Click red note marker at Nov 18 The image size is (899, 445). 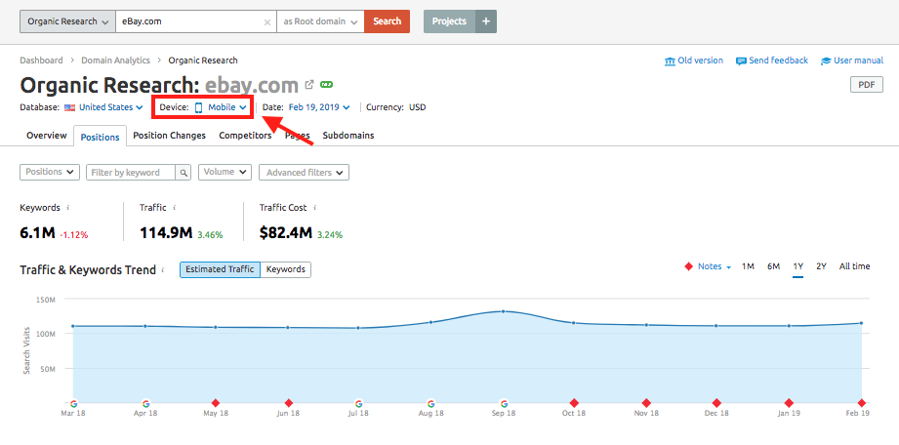point(646,403)
